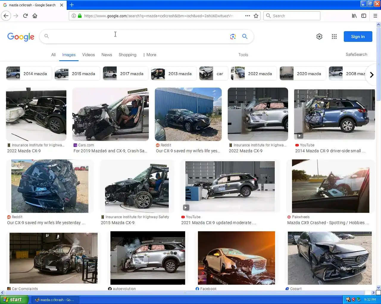Open the Facebook crashed white Mazda image

point(236,258)
